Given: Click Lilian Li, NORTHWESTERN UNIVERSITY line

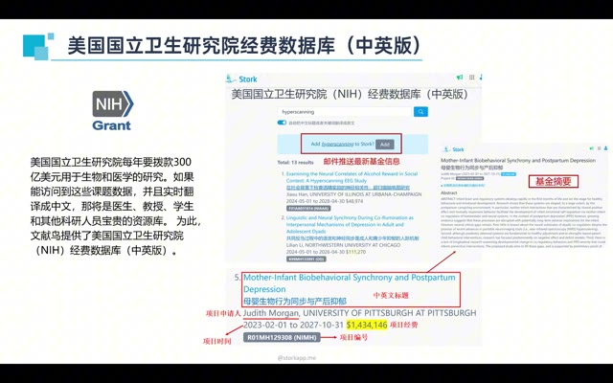Looking at the screenshot, I should coord(343,245).
